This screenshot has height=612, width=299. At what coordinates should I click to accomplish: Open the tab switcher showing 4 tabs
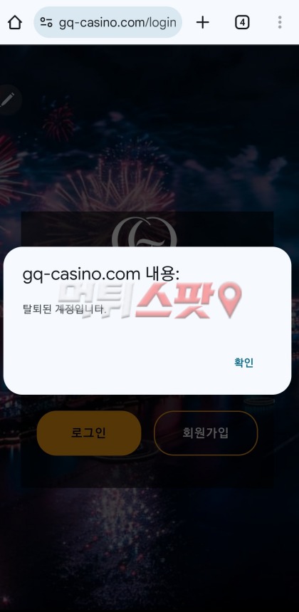click(x=242, y=23)
